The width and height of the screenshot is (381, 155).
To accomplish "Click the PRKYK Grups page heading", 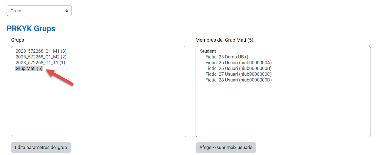I will tap(31, 29).
